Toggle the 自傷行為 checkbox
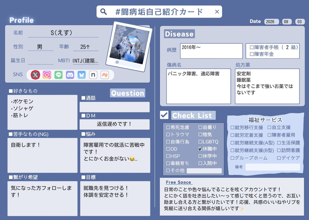Image resolution: width=309 pixels, height=220 pixels. 168,142
